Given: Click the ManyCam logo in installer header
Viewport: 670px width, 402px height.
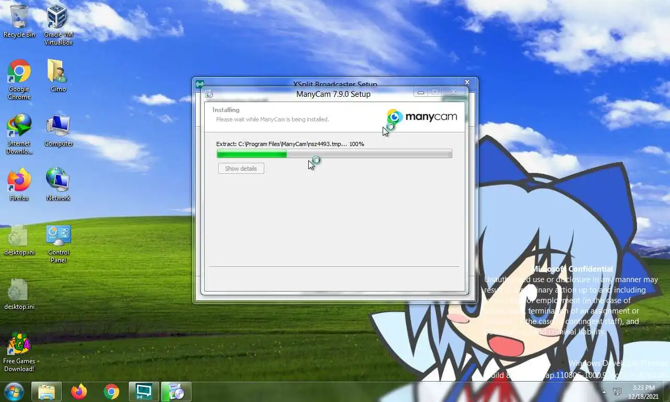Looking at the screenshot, I should click(422, 117).
